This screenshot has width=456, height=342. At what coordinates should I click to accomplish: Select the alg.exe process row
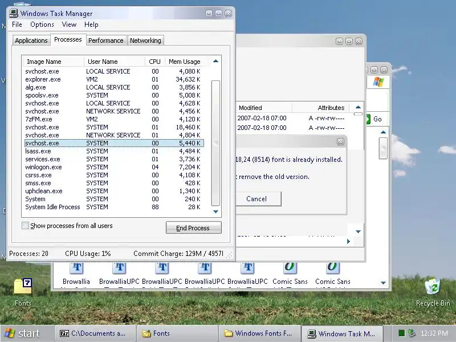pos(114,87)
